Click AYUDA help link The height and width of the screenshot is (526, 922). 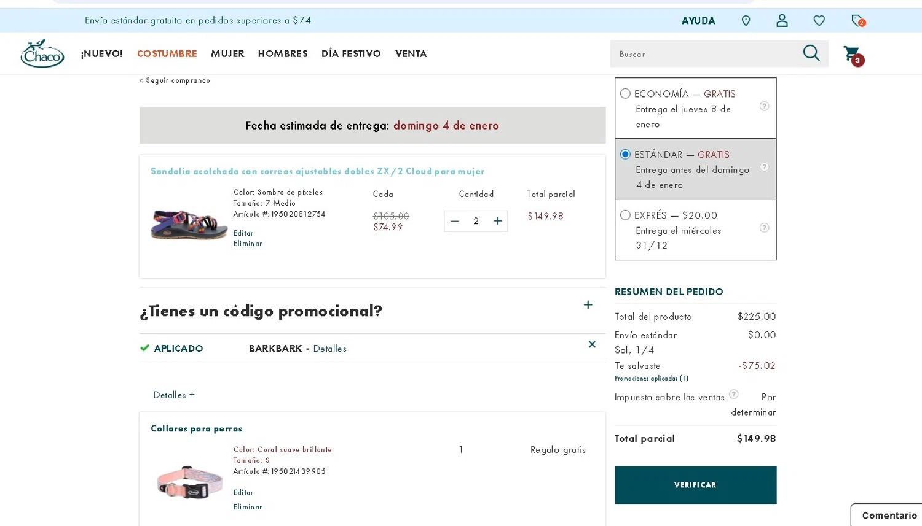tap(698, 21)
